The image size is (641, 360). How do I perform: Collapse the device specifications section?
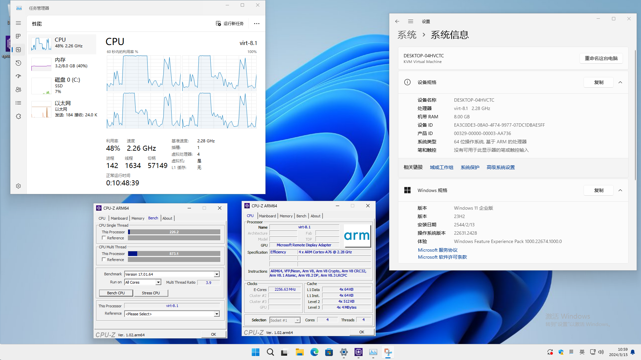(620, 82)
